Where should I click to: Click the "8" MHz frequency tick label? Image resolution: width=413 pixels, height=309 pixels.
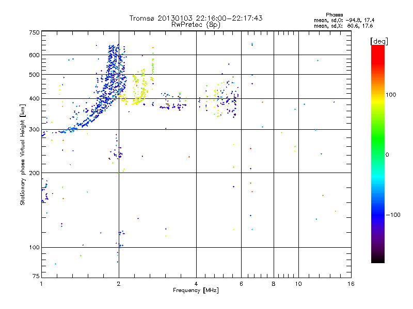point(274,284)
